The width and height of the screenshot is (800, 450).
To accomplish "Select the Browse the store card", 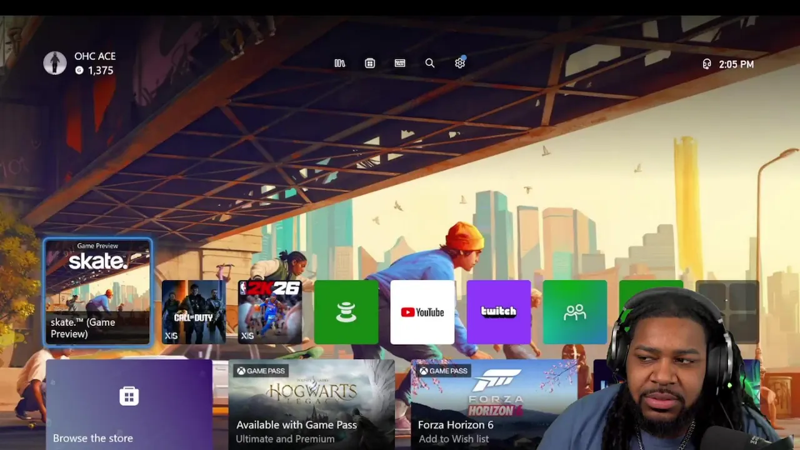I will tap(129, 404).
